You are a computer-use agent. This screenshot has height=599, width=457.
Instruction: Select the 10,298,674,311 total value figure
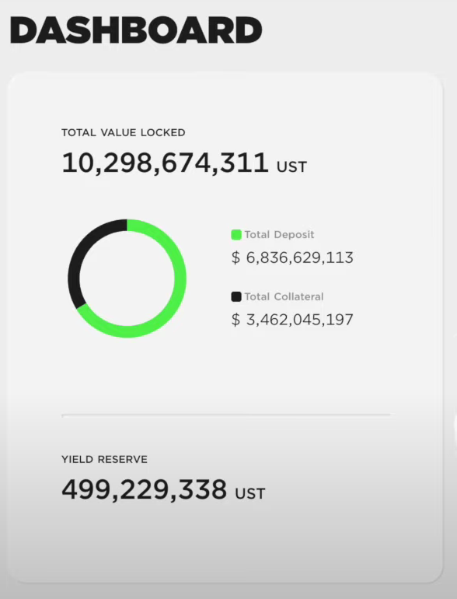(165, 163)
